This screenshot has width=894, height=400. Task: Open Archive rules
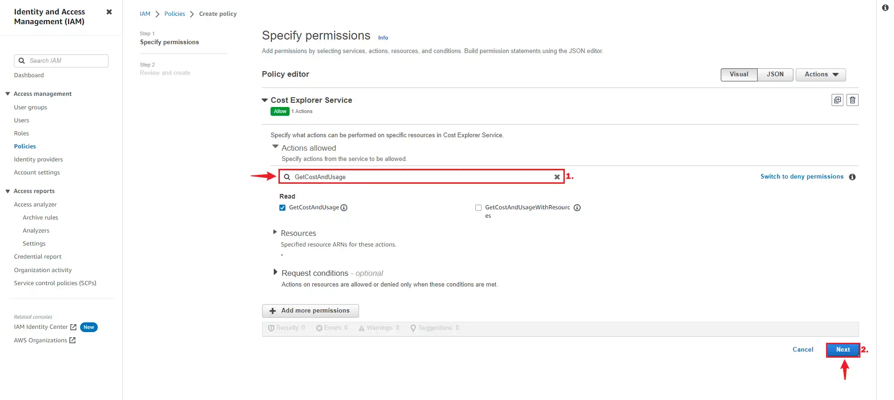click(41, 218)
